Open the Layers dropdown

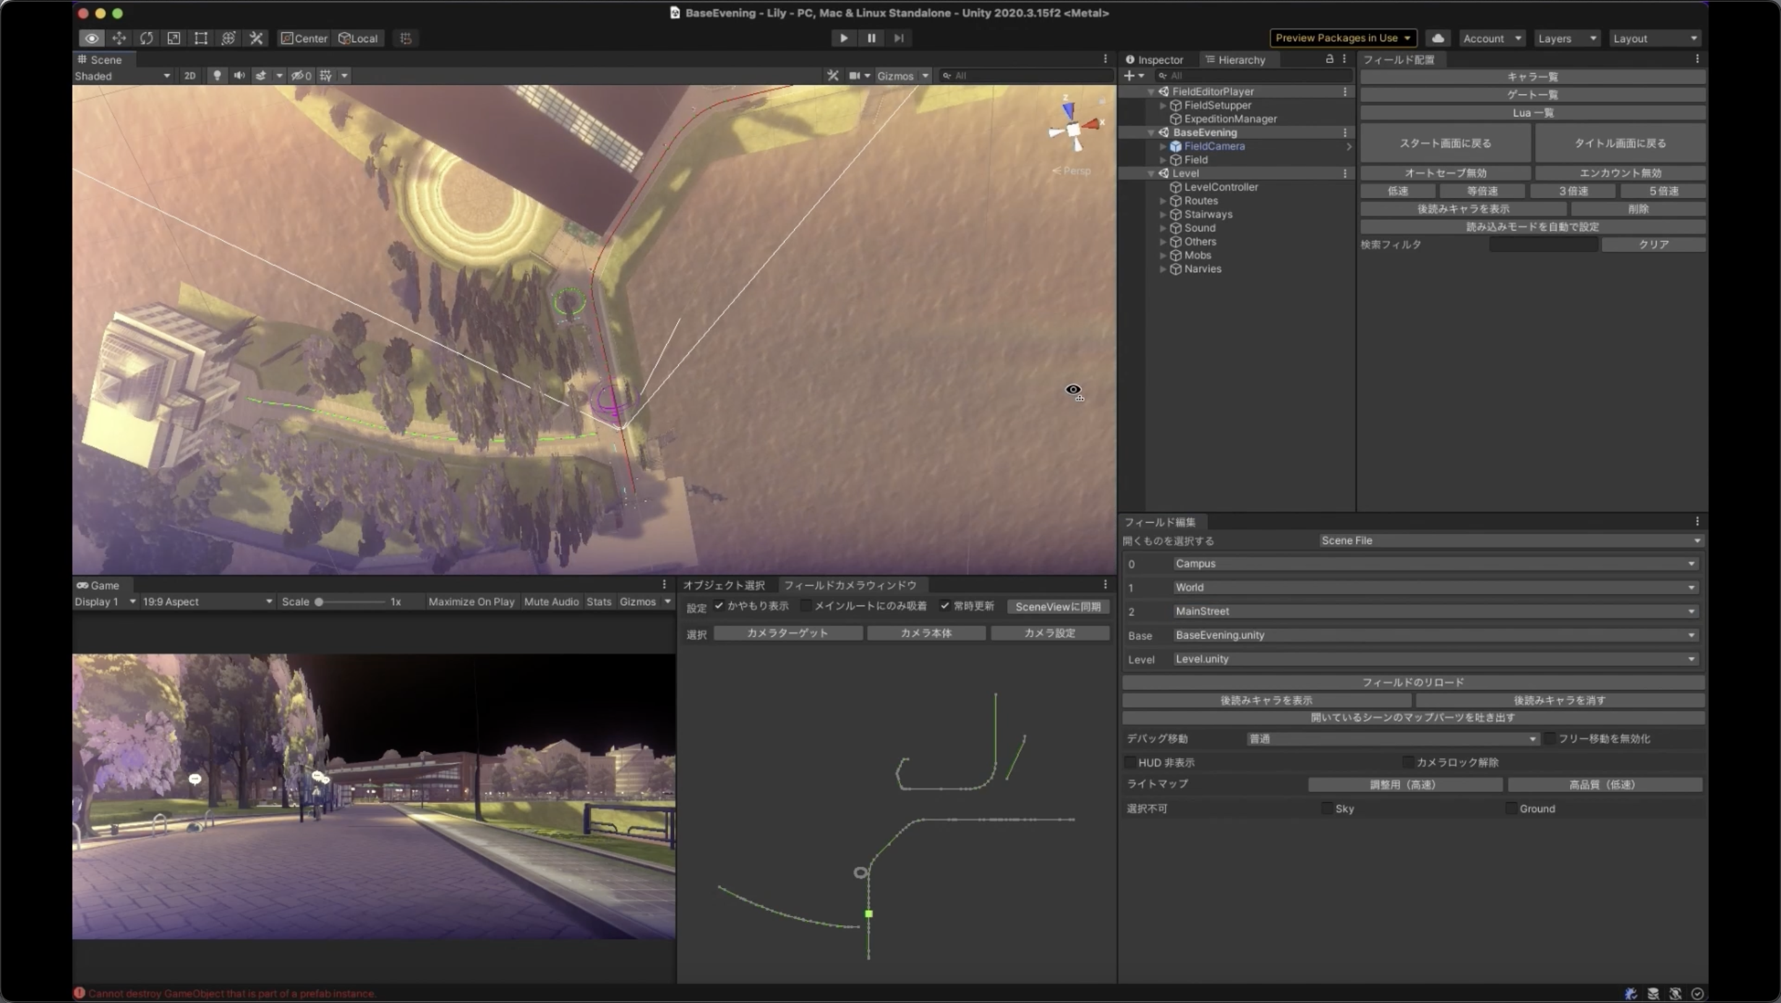(1566, 38)
